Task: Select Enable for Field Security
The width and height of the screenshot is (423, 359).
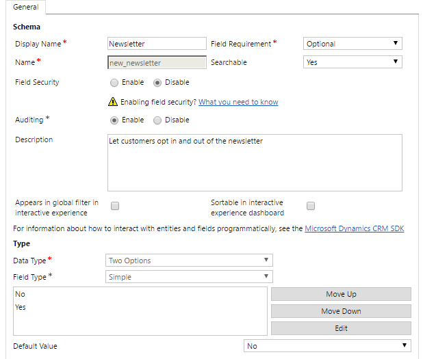Action: click(114, 83)
